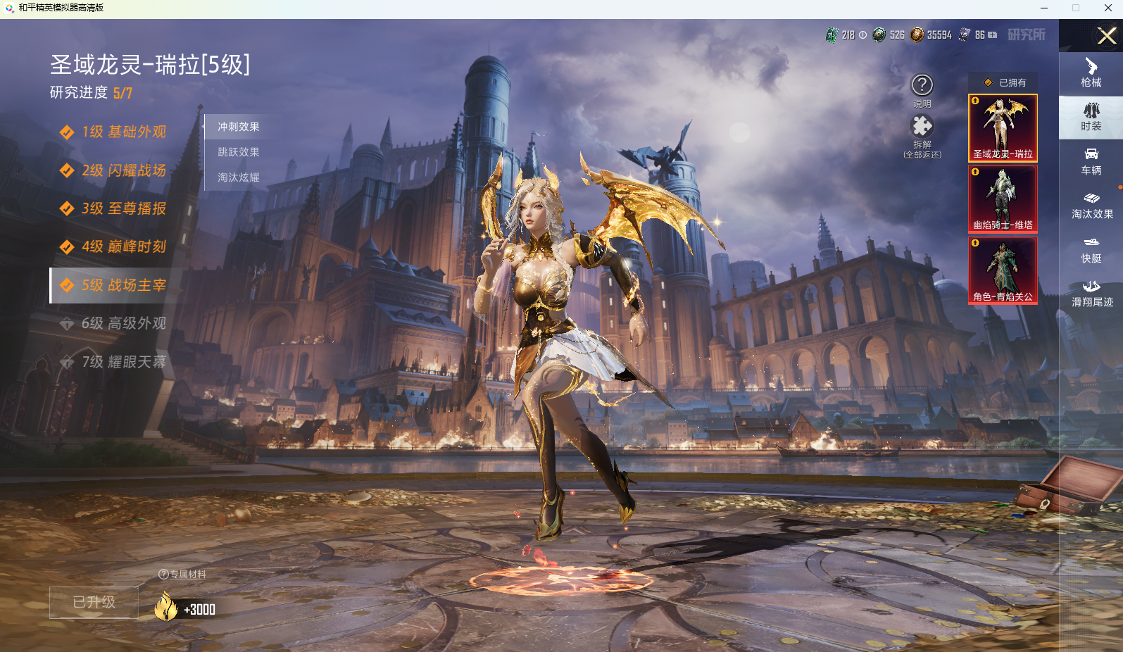This screenshot has width=1123, height=652.
Task: Open the 滑翔尾迹 glide trail category
Action: [1091, 293]
